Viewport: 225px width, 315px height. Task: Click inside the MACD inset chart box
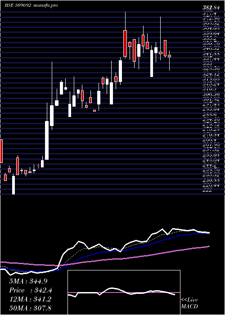[x=124, y=292]
